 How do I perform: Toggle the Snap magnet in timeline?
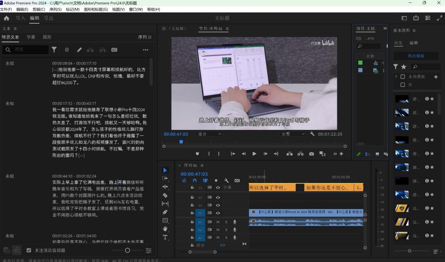pyautogui.click(x=195, y=181)
